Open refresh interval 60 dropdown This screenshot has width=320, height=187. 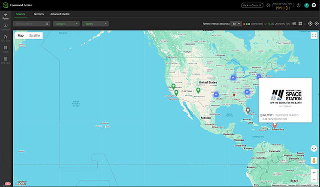pos(236,24)
